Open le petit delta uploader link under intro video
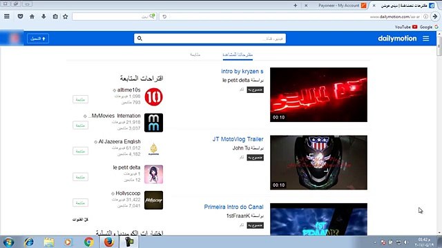The image size is (442, 248). 236,80
